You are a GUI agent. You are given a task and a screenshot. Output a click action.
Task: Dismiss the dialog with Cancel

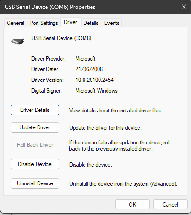tap(170, 205)
